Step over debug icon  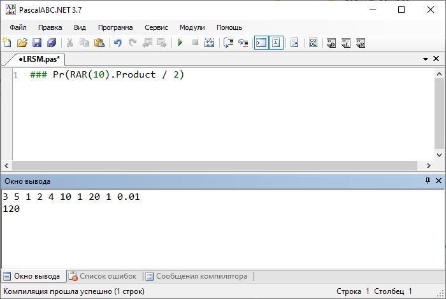tap(228, 43)
